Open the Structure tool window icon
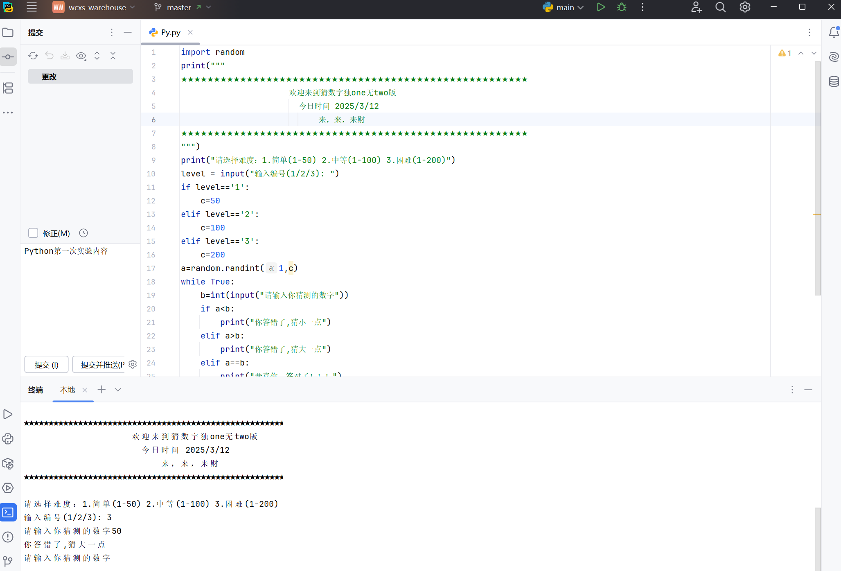 8,88
